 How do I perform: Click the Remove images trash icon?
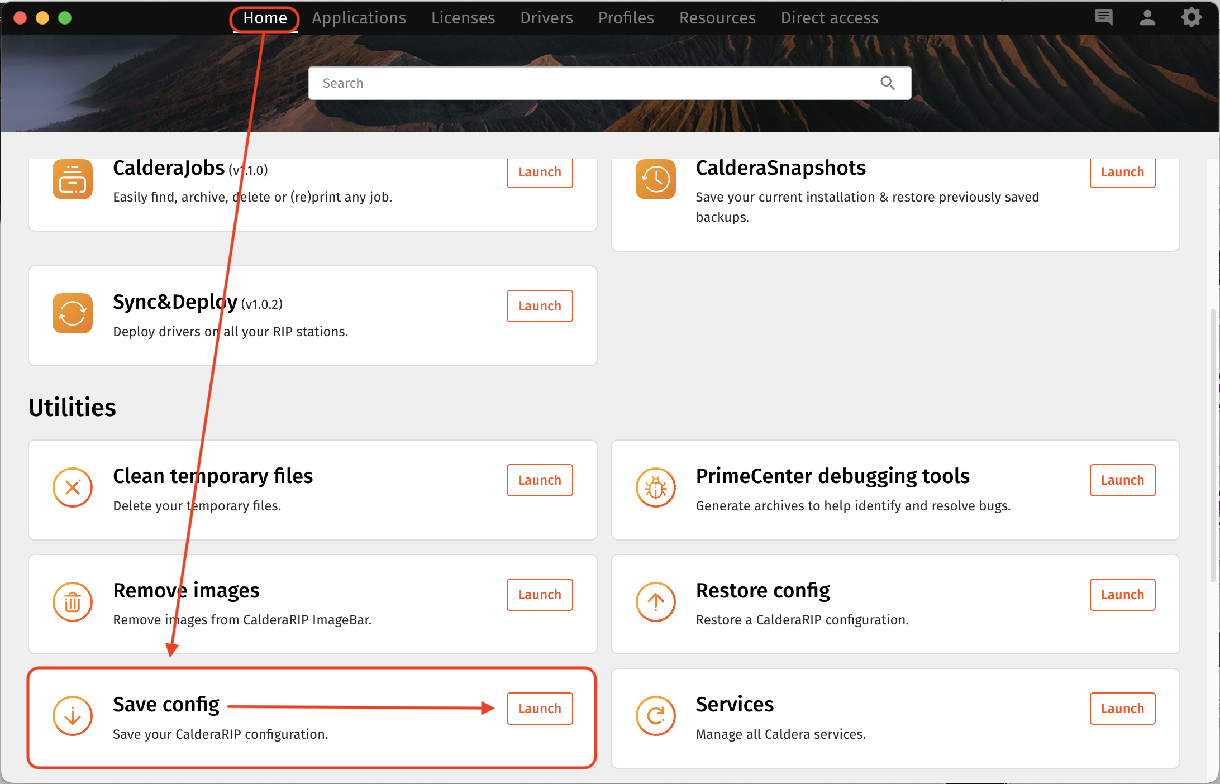click(x=73, y=602)
